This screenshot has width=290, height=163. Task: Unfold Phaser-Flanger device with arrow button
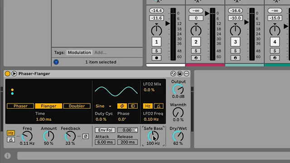coord(14,73)
